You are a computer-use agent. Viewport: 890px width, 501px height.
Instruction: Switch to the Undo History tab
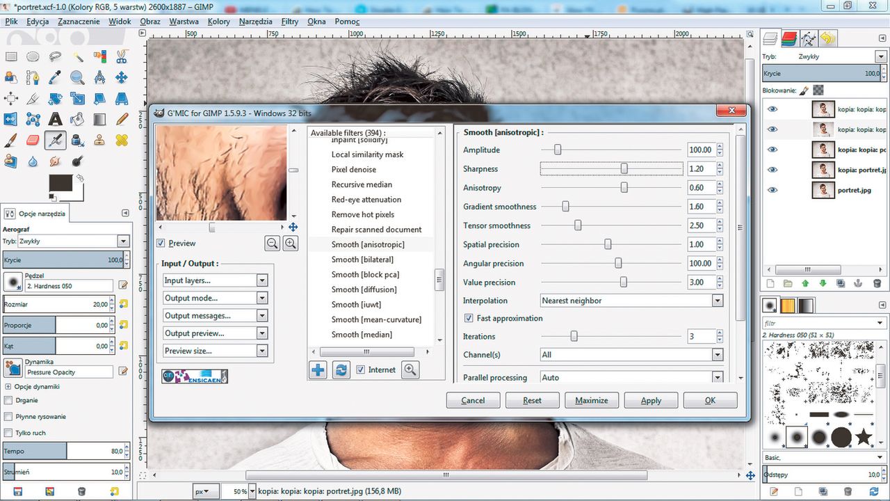coord(827,38)
